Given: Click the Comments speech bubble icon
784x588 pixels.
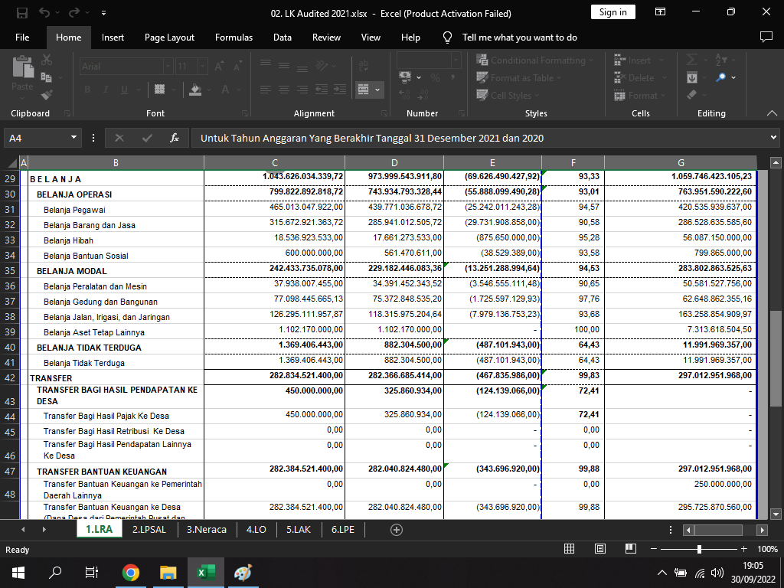Looking at the screenshot, I should click(x=766, y=37).
